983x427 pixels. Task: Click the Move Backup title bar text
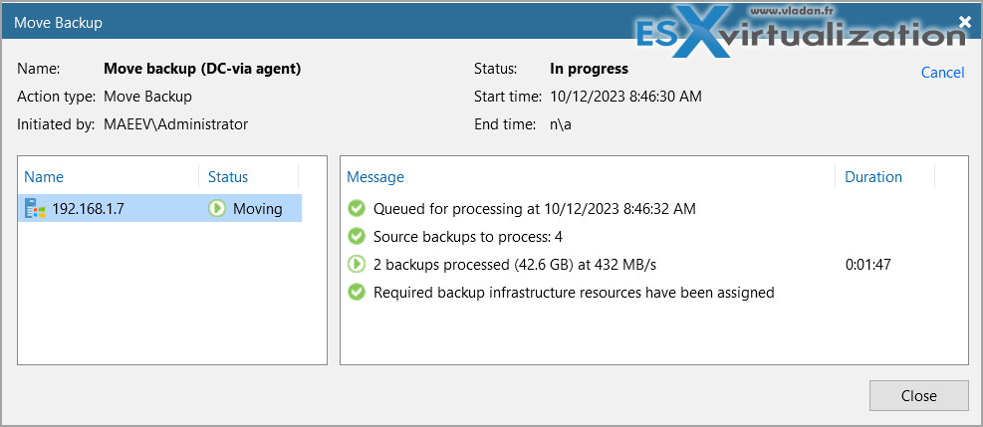pos(59,23)
